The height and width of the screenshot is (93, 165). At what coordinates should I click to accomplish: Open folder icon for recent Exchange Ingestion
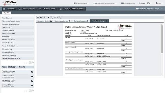click(x=32, y=76)
